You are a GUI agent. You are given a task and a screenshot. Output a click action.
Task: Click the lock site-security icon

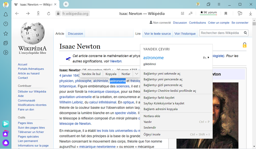(58, 14)
